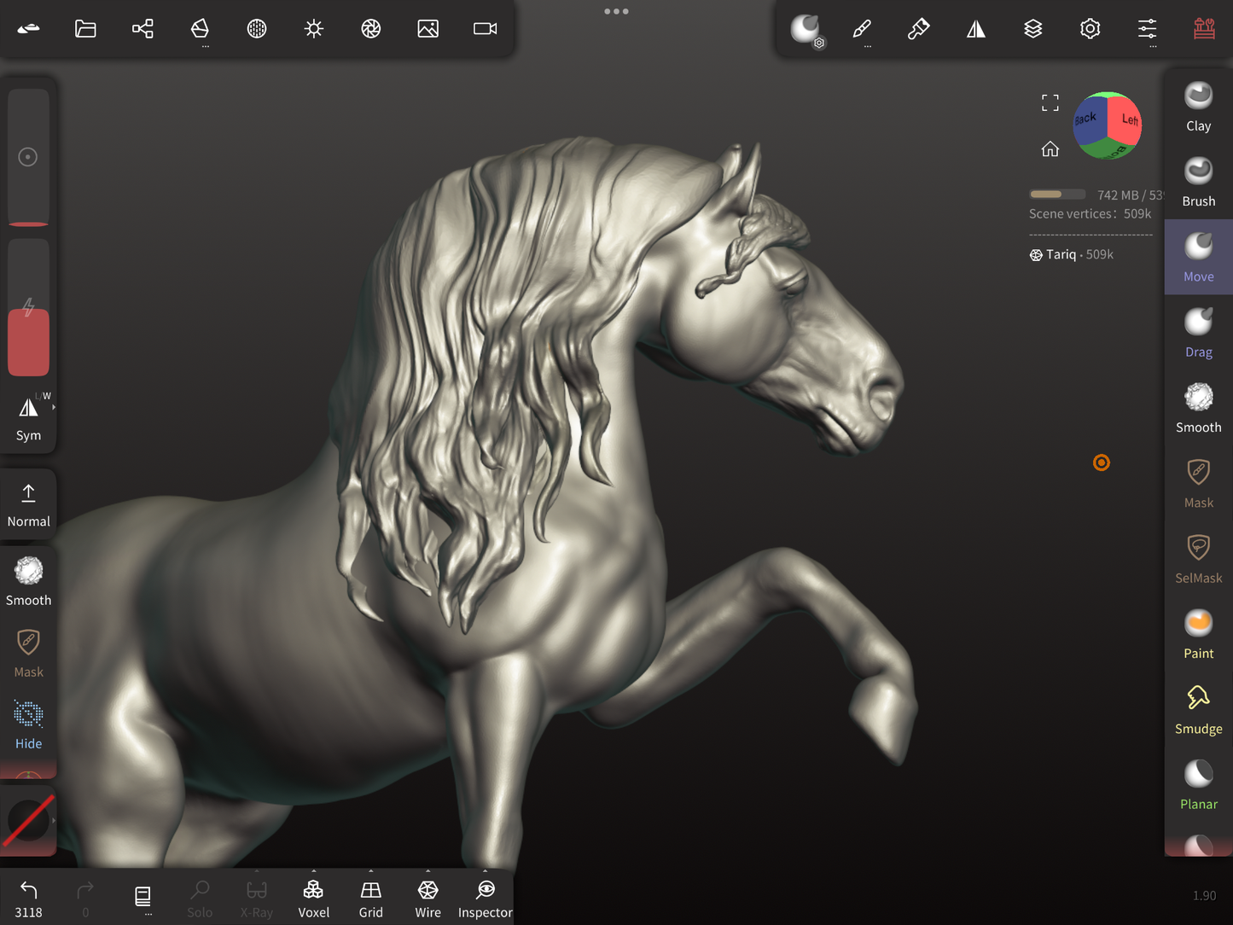The width and height of the screenshot is (1233, 925).
Task: Open the Files menu folder icon
Action: (85, 29)
